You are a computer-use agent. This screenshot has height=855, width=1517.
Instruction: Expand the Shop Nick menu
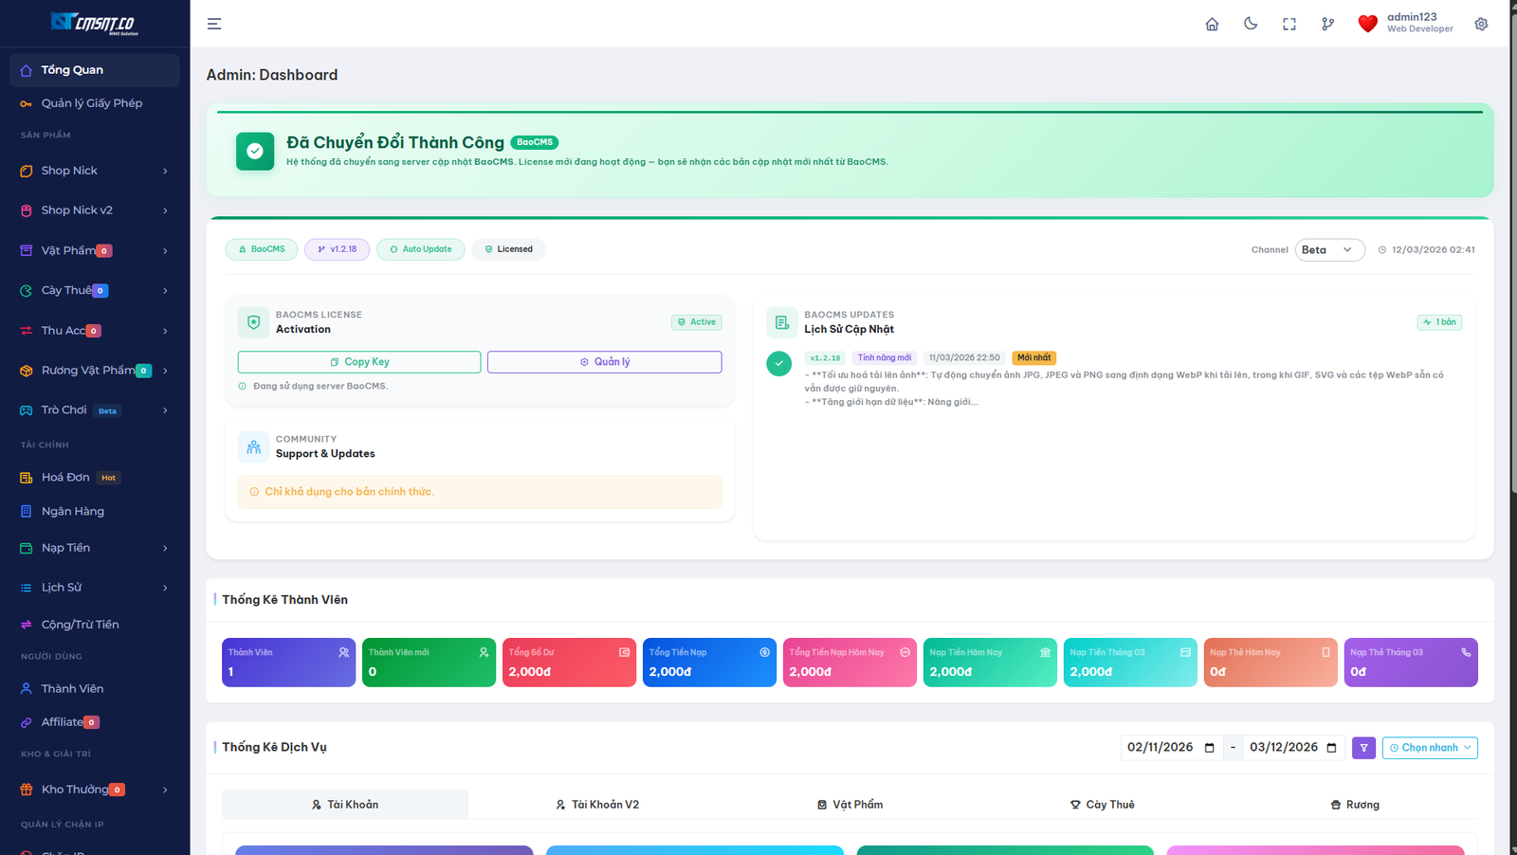pos(70,171)
